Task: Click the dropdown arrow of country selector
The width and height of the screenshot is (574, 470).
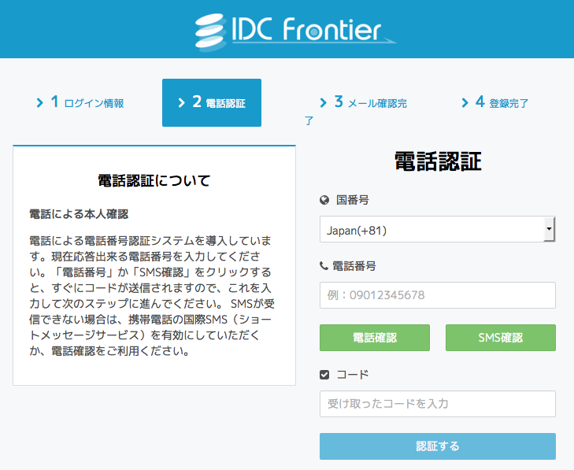Action: pyautogui.click(x=549, y=229)
